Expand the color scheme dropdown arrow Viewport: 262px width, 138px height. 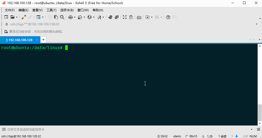(x=84, y=17)
